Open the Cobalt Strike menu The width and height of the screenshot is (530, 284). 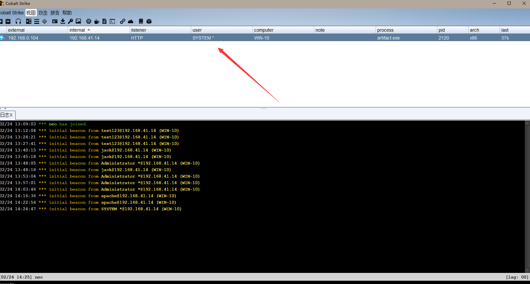click(12, 13)
